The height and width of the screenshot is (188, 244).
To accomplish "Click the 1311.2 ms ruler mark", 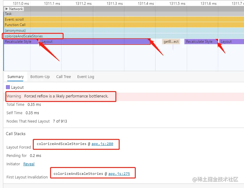I will coord(84,3).
